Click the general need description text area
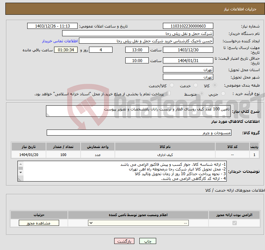The height and width of the screenshot is (250, 265). pyautogui.click(x=138, y=111)
